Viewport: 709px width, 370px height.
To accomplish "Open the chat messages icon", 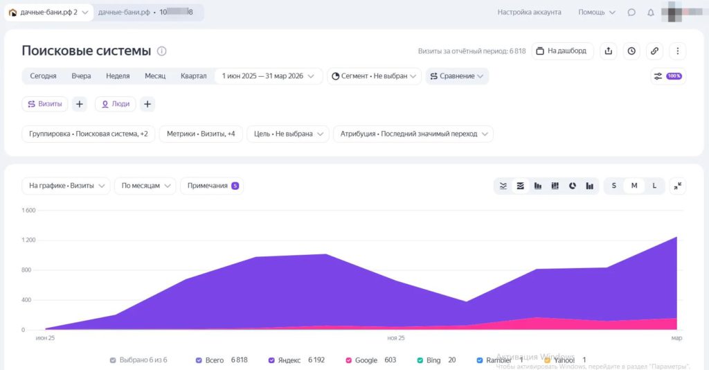I will click(631, 12).
